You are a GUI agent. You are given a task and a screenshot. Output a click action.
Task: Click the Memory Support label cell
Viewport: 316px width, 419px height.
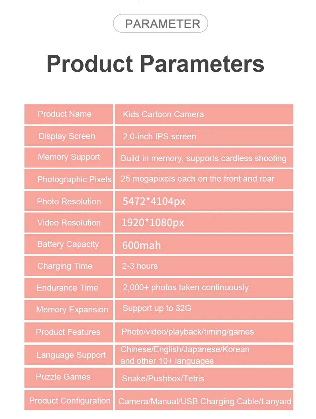click(x=68, y=158)
